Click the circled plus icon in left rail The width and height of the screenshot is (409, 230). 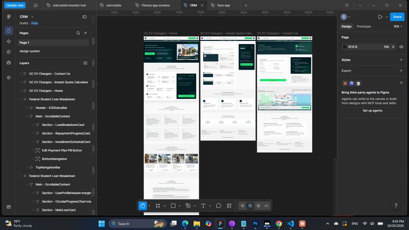(x=9, y=52)
